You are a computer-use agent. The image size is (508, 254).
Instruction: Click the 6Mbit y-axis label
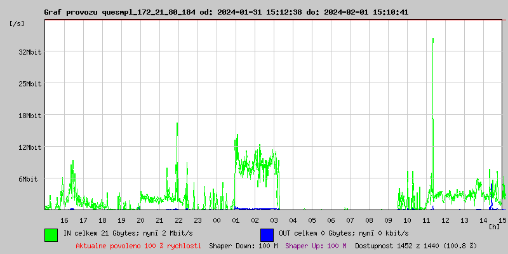click(28, 179)
